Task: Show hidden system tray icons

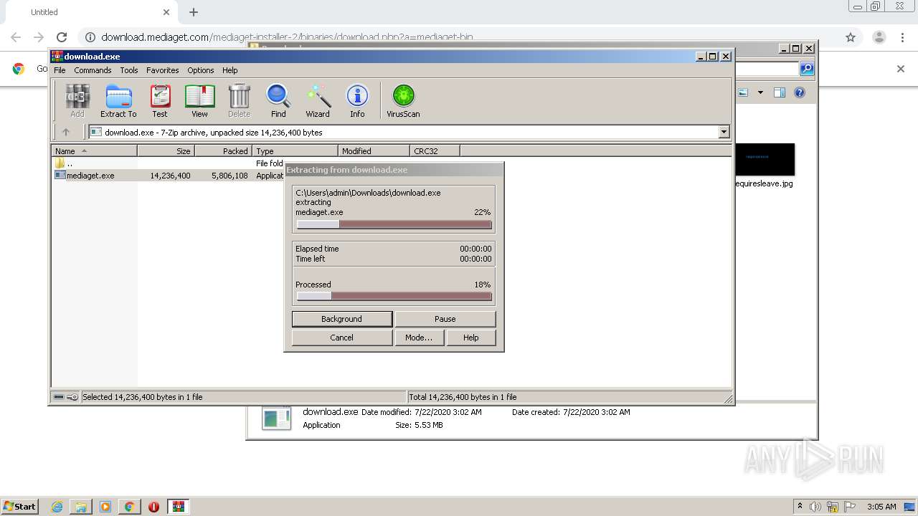Action: 800,506
